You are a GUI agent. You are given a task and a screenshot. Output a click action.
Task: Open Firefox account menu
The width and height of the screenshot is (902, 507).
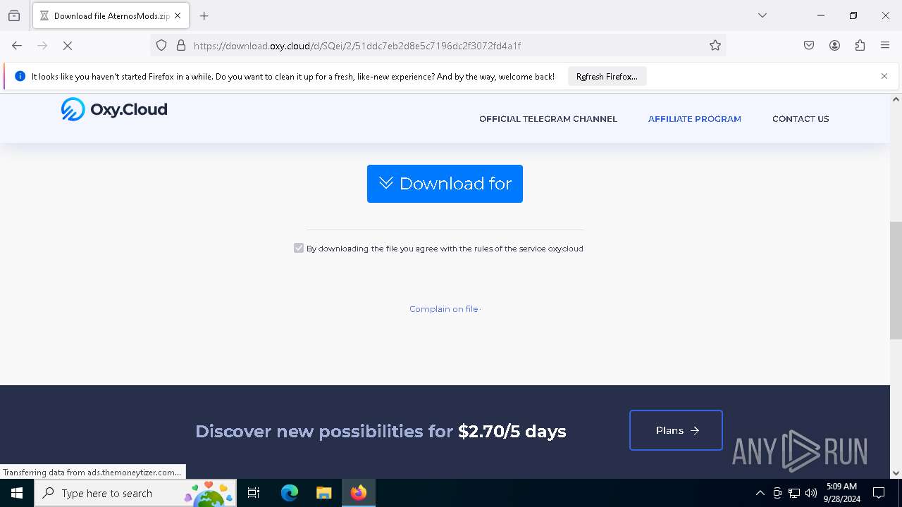pos(834,46)
